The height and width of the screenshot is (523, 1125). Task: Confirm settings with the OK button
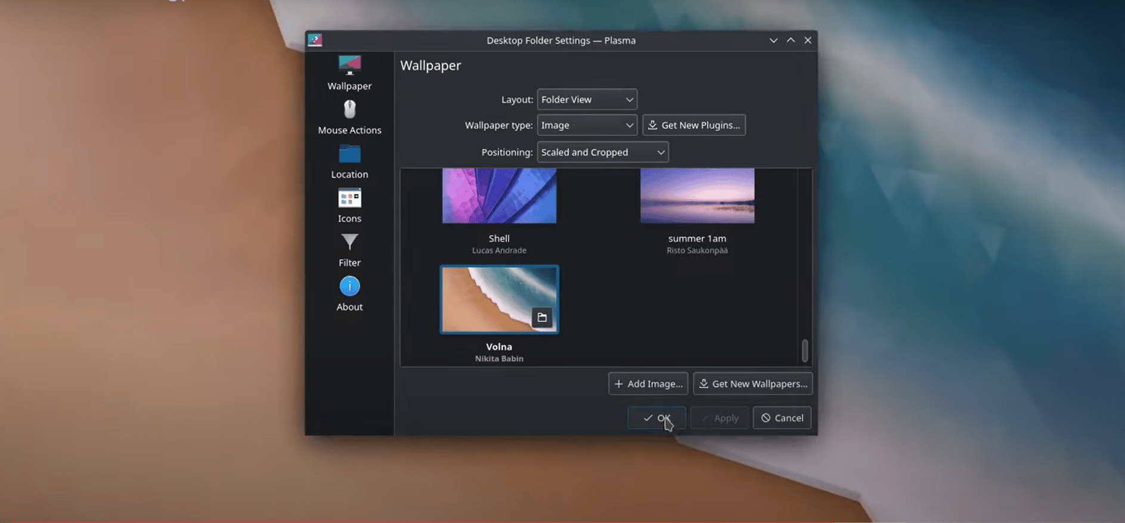pyautogui.click(x=656, y=418)
